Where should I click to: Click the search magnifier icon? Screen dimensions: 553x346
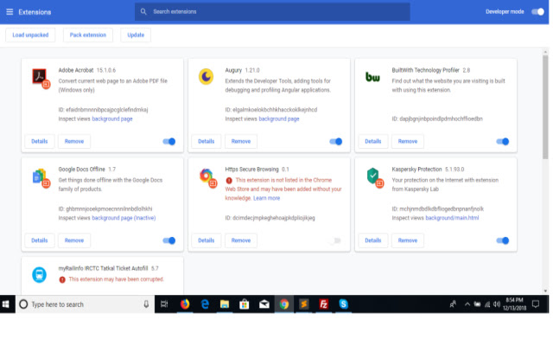pos(143,11)
